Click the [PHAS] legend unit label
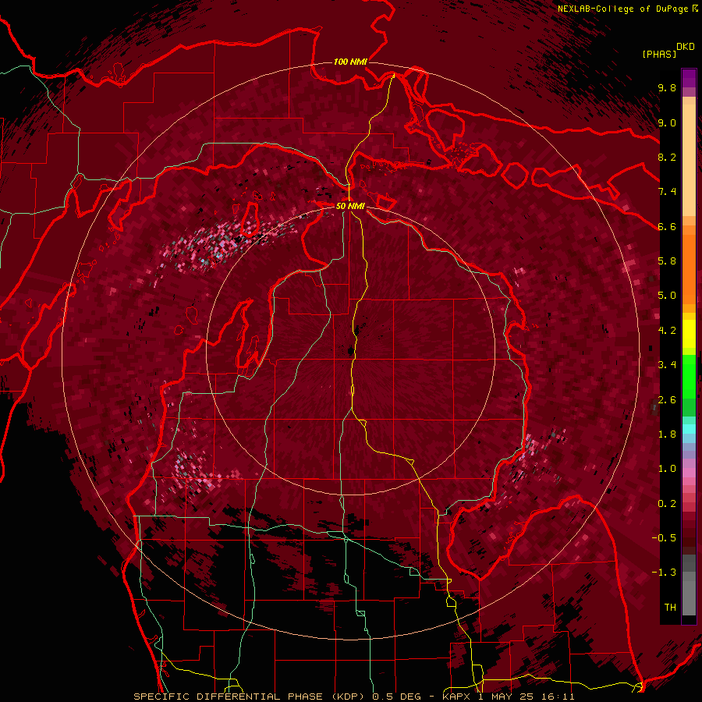Viewport: 702px width, 702px height. 659,54
